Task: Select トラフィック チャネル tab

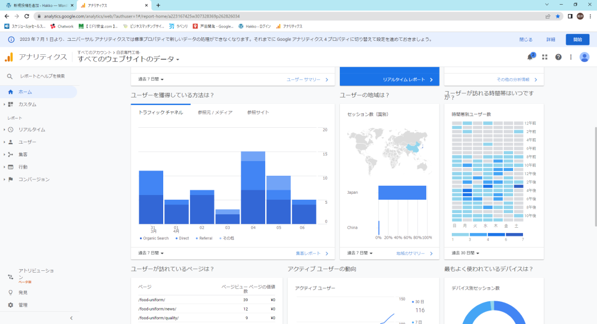Action: point(161,113)
